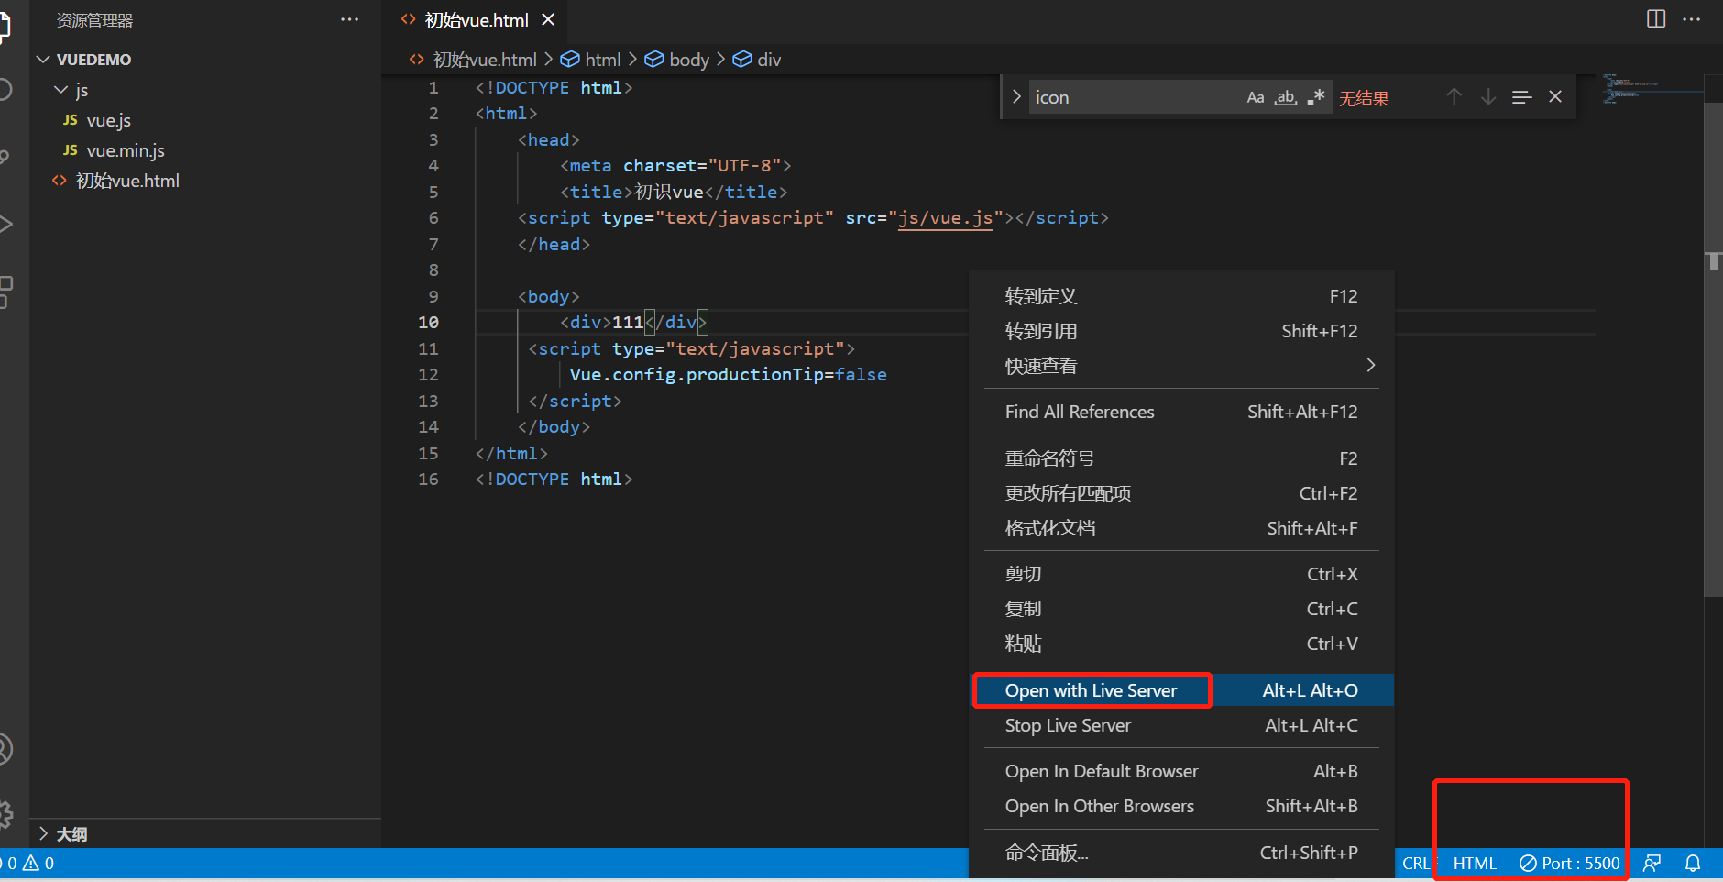
Task: Select Open In Other Browsers
Action: pyautogui.click(x=1181, y=806)
